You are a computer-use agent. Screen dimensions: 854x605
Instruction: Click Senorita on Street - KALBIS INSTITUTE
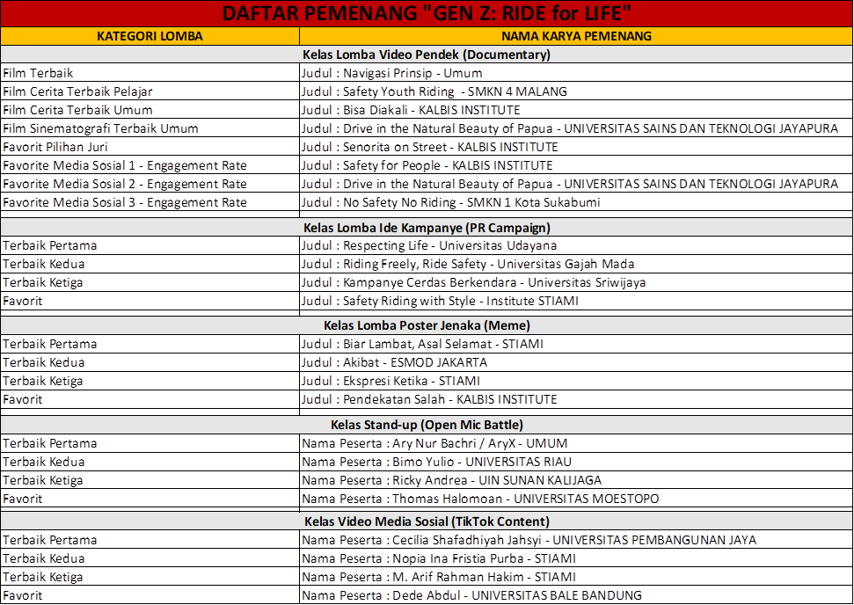click(x=576, y=147)
